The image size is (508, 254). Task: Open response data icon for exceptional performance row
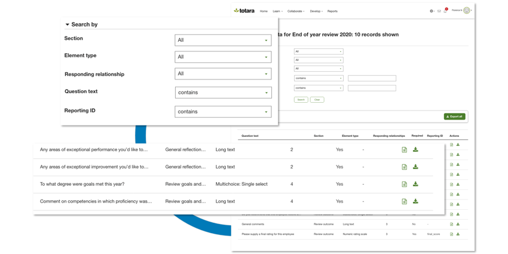pos(405,149)
